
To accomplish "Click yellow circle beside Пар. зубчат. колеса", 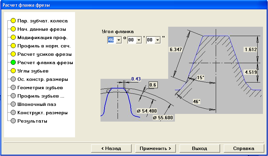I will [13, 21].
